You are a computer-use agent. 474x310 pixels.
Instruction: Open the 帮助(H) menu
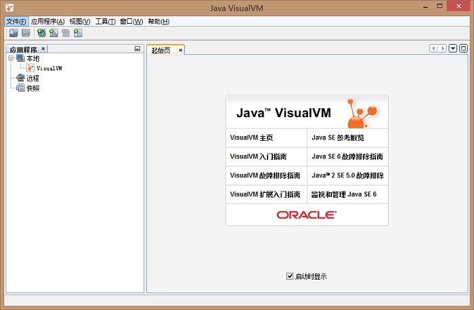pyautogui.click(x=158, y=22)
